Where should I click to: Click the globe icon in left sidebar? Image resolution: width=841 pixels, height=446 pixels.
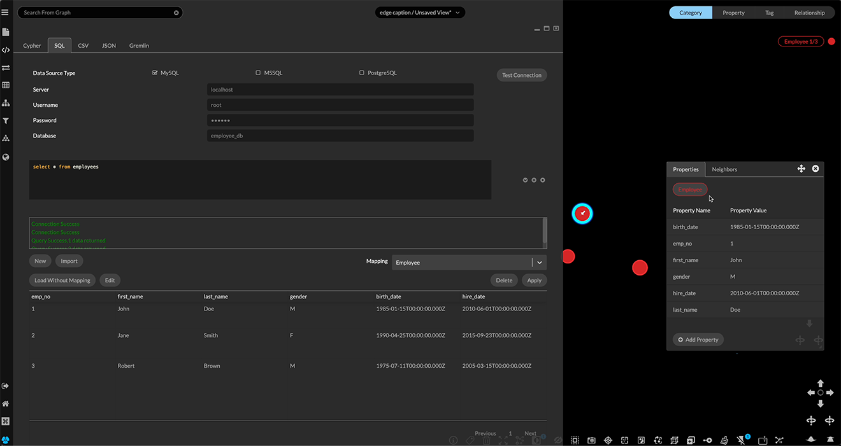pyautogui.click(x=6, y=157)
